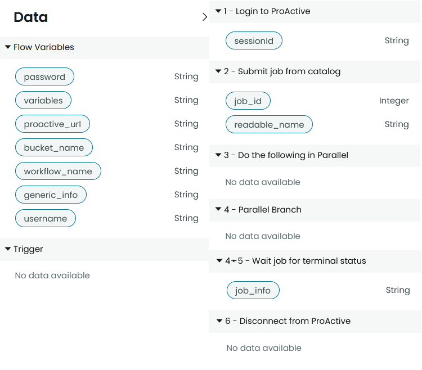Select the readable_name output pill
The height and width of the screenshot is (370, 422).
(269, 124)
